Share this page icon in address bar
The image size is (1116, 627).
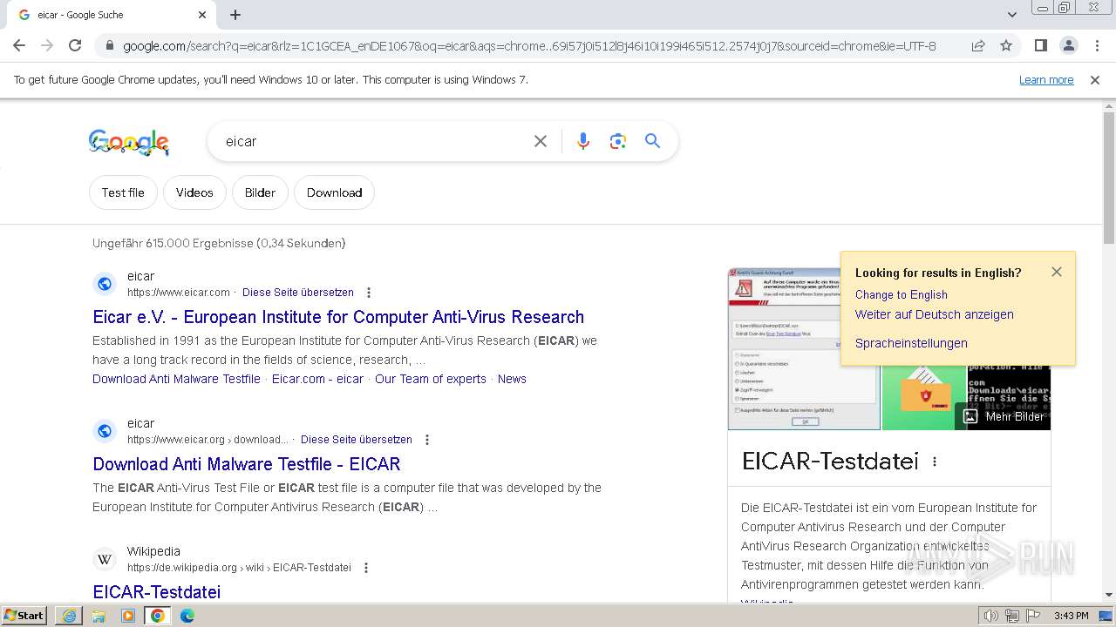[978, 45]
